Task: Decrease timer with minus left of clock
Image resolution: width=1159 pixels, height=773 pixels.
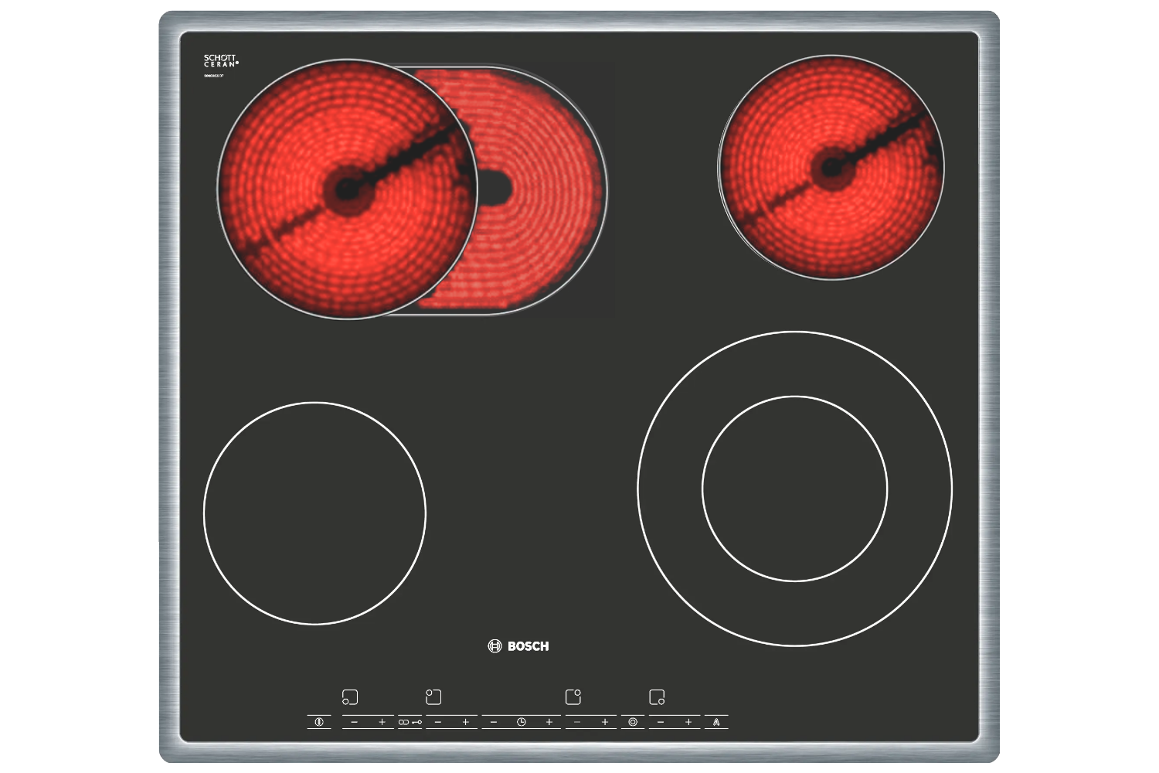Action: (x=494, y=722)
